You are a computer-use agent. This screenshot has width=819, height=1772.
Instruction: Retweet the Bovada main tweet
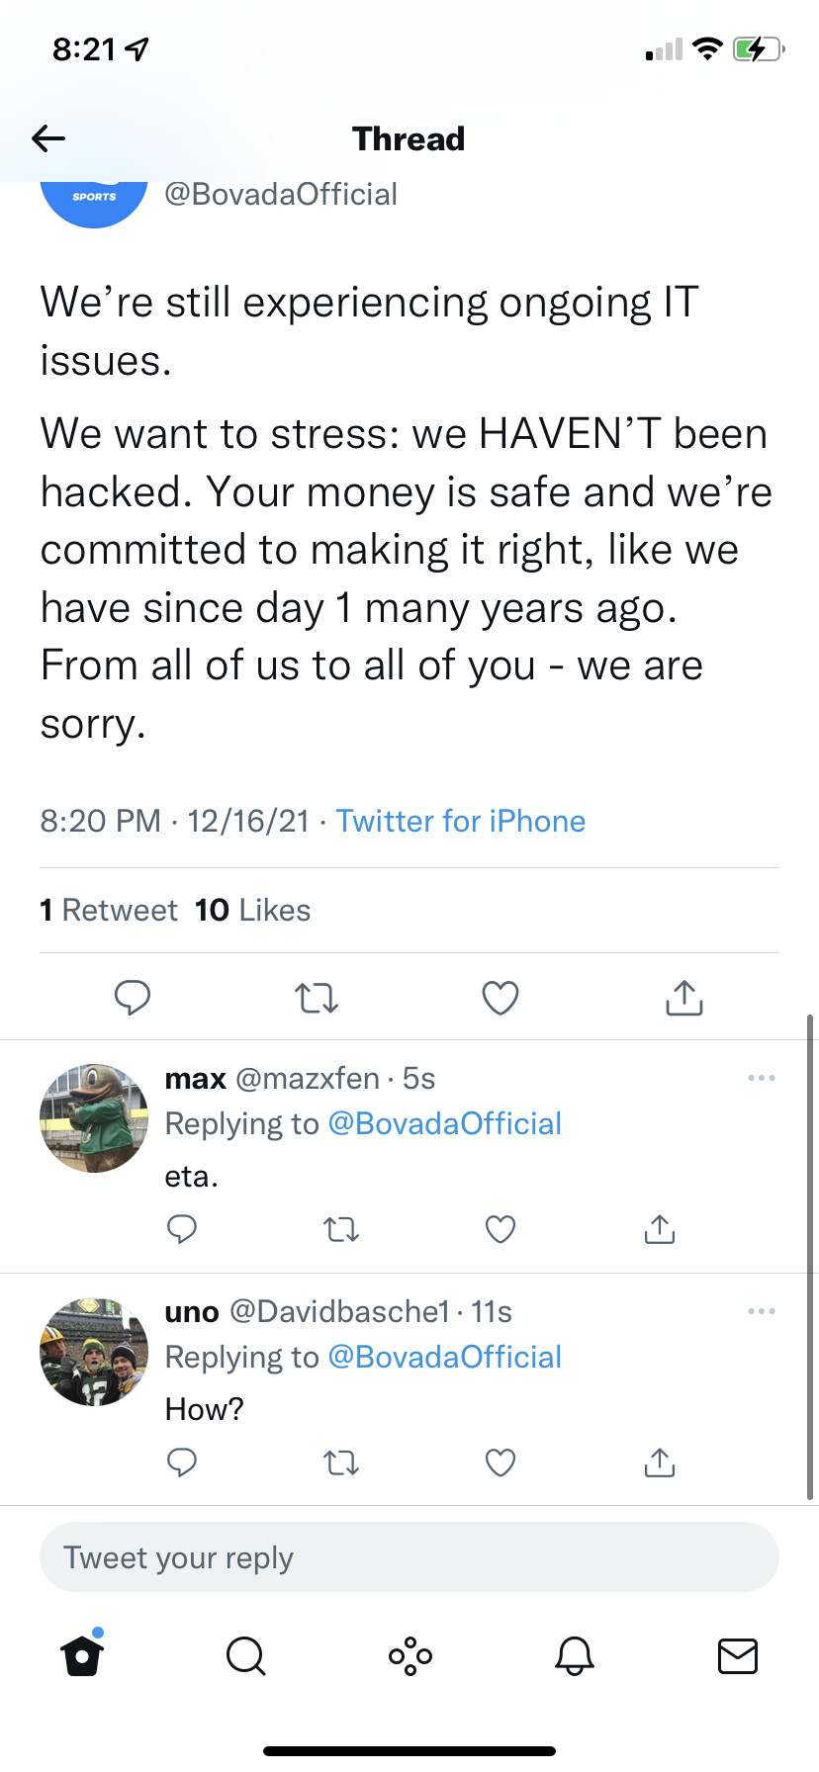(x=317, y=998)
